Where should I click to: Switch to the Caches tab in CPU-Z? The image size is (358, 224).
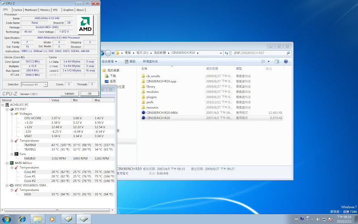(17, 10)
